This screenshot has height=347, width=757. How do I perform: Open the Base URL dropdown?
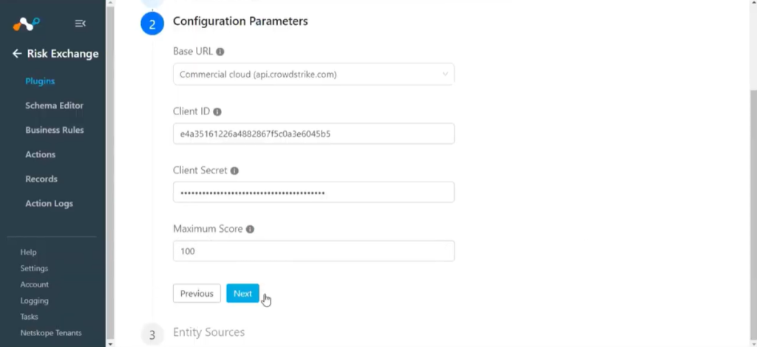313,75
